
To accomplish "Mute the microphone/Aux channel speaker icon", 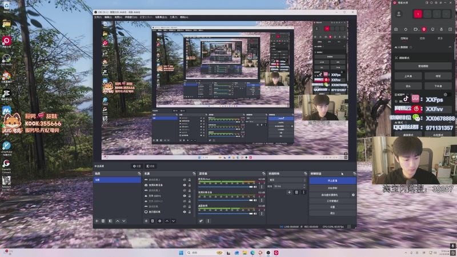I will [x=255, y=187].
